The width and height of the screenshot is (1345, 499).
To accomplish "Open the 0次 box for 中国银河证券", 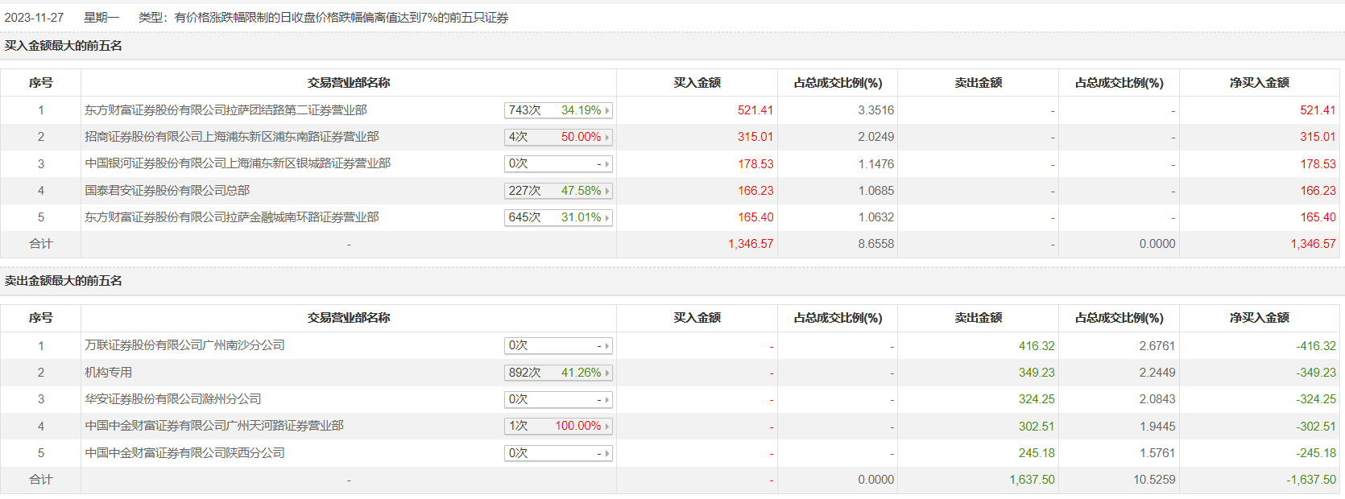I will pyautogui.click(x=558, y=164).
